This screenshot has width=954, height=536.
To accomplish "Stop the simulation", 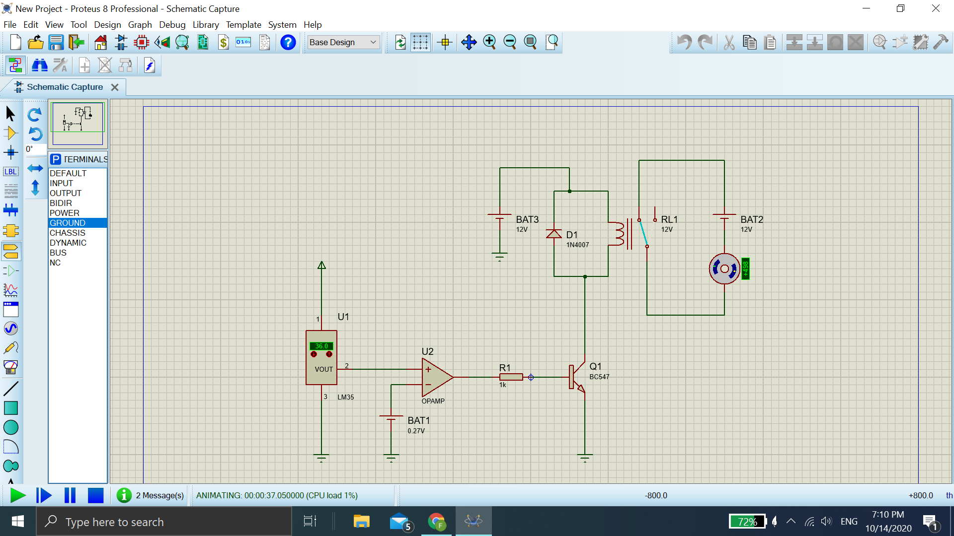I will 95,495.
